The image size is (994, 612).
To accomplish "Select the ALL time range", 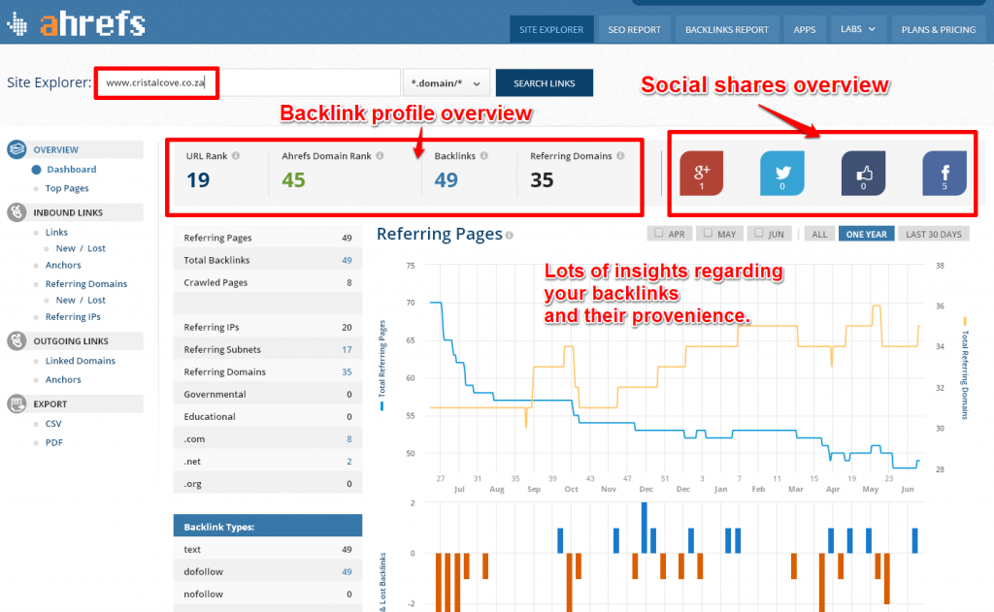I will 819,234.
